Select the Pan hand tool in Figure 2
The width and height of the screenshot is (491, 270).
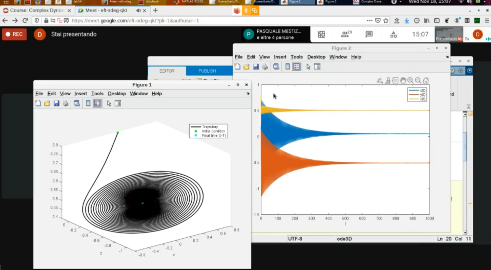tap(403, 81)
